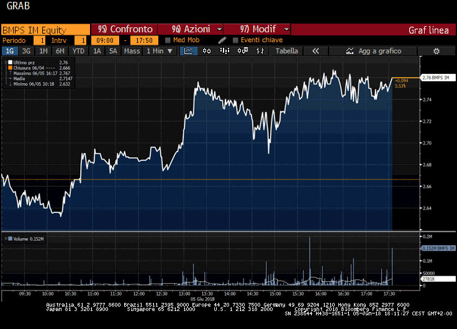The width and height of the screenshot is (457, 329).
Task: Switch to the 1M period tab
Action: pyautogui.click(x=43, y=51)
